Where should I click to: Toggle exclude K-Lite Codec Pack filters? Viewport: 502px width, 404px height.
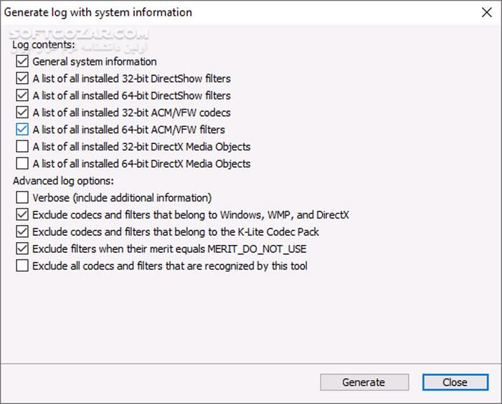(x=22, y=231)
